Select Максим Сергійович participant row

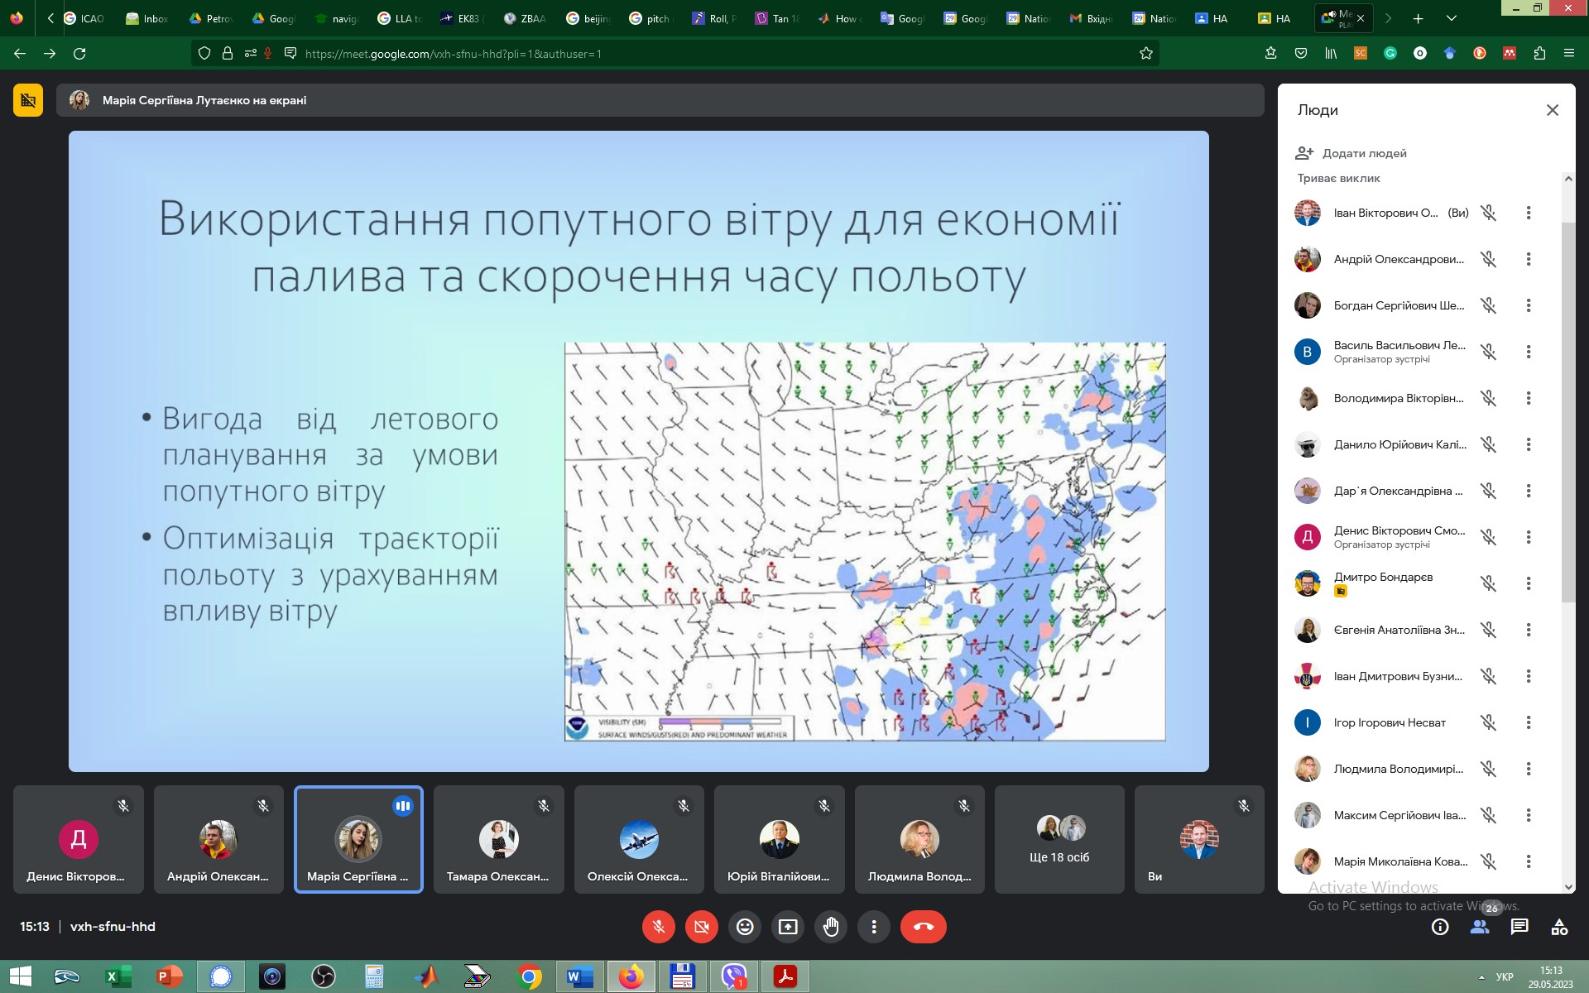[x=1419, y=815]
